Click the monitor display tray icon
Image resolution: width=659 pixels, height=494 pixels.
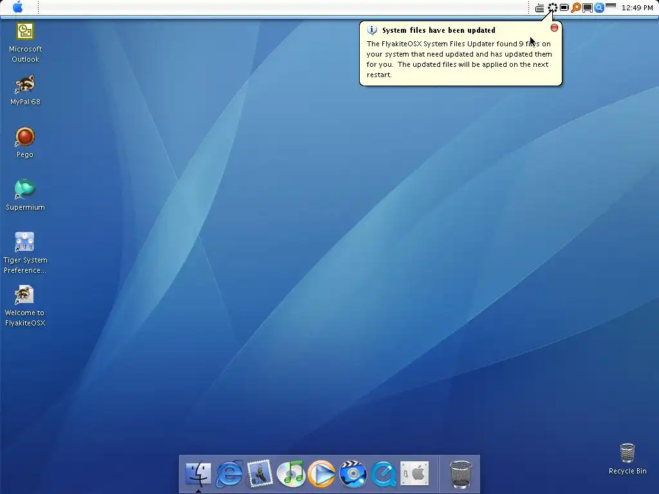pyautogui.click(x=588, y=8)
